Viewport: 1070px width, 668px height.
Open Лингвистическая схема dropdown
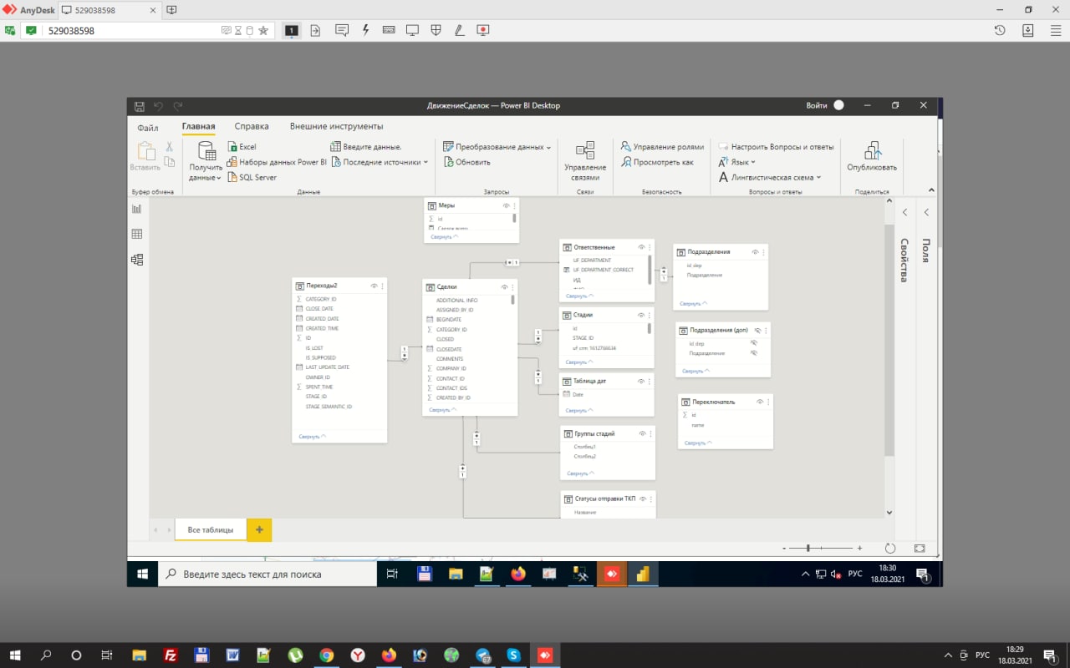[770, 177]
